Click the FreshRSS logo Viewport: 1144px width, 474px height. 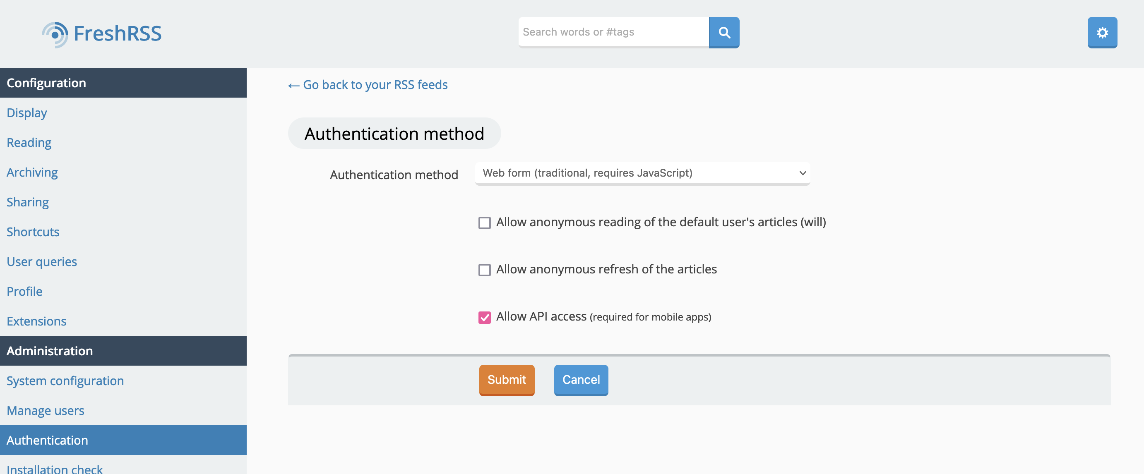(101, 32)
